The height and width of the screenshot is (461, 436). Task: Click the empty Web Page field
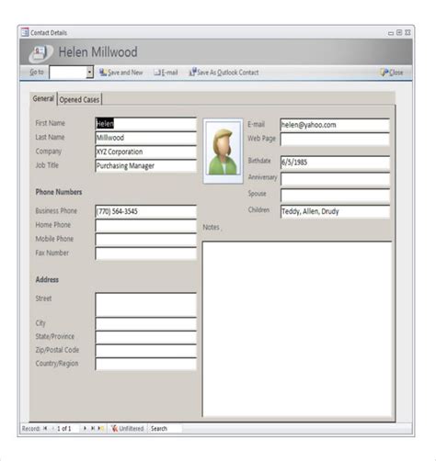tap(335, 140)
